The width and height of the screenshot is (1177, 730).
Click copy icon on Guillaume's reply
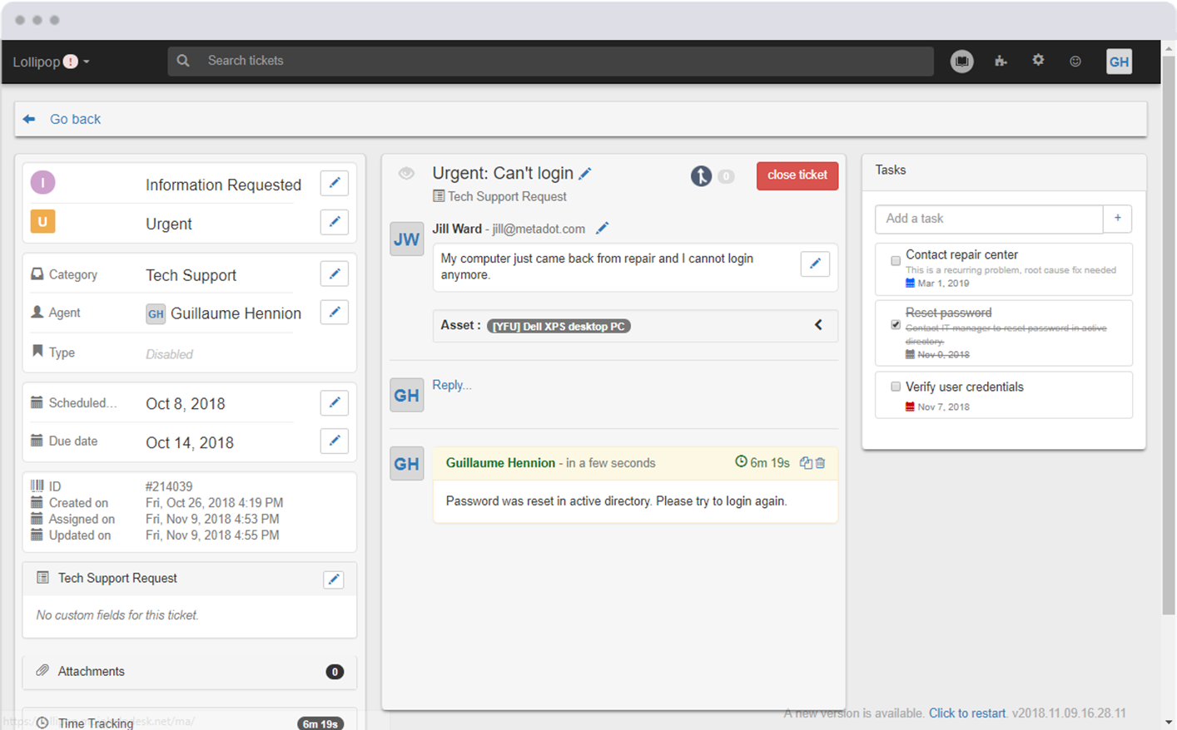805,463
